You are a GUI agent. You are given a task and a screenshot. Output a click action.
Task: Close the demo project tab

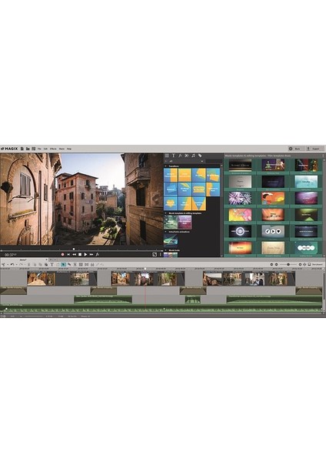point(46,259)
